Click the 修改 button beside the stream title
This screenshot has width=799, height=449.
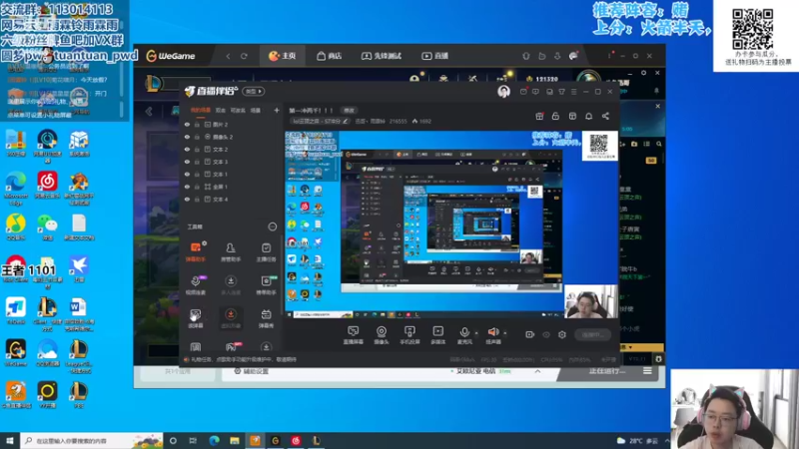349,111
